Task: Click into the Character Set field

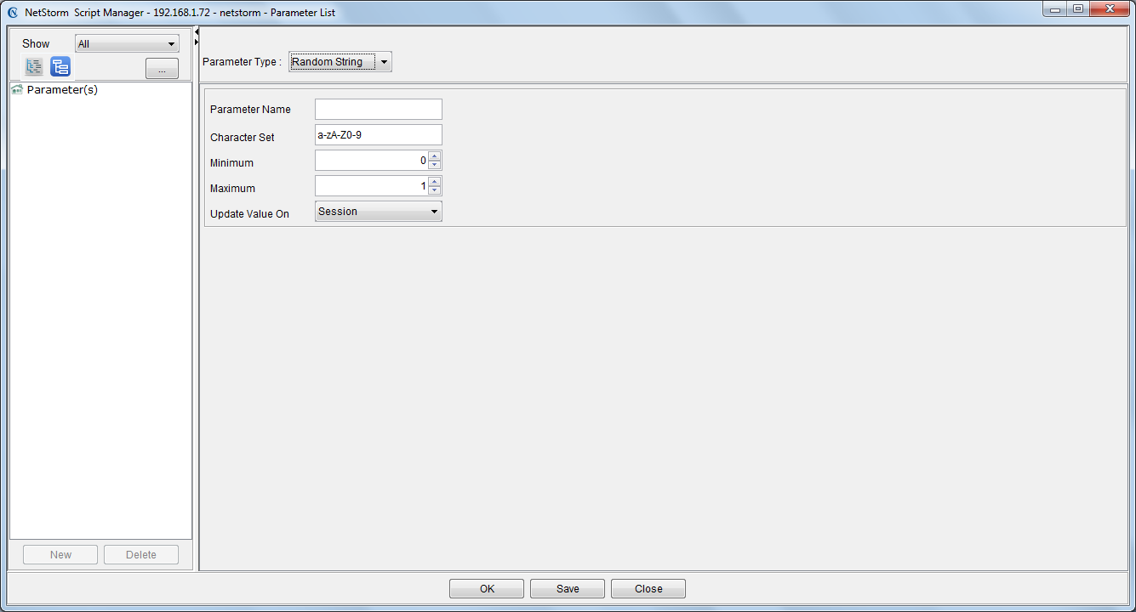Action: tap(379, 135)
